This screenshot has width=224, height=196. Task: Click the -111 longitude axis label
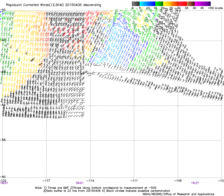(134, 181)
